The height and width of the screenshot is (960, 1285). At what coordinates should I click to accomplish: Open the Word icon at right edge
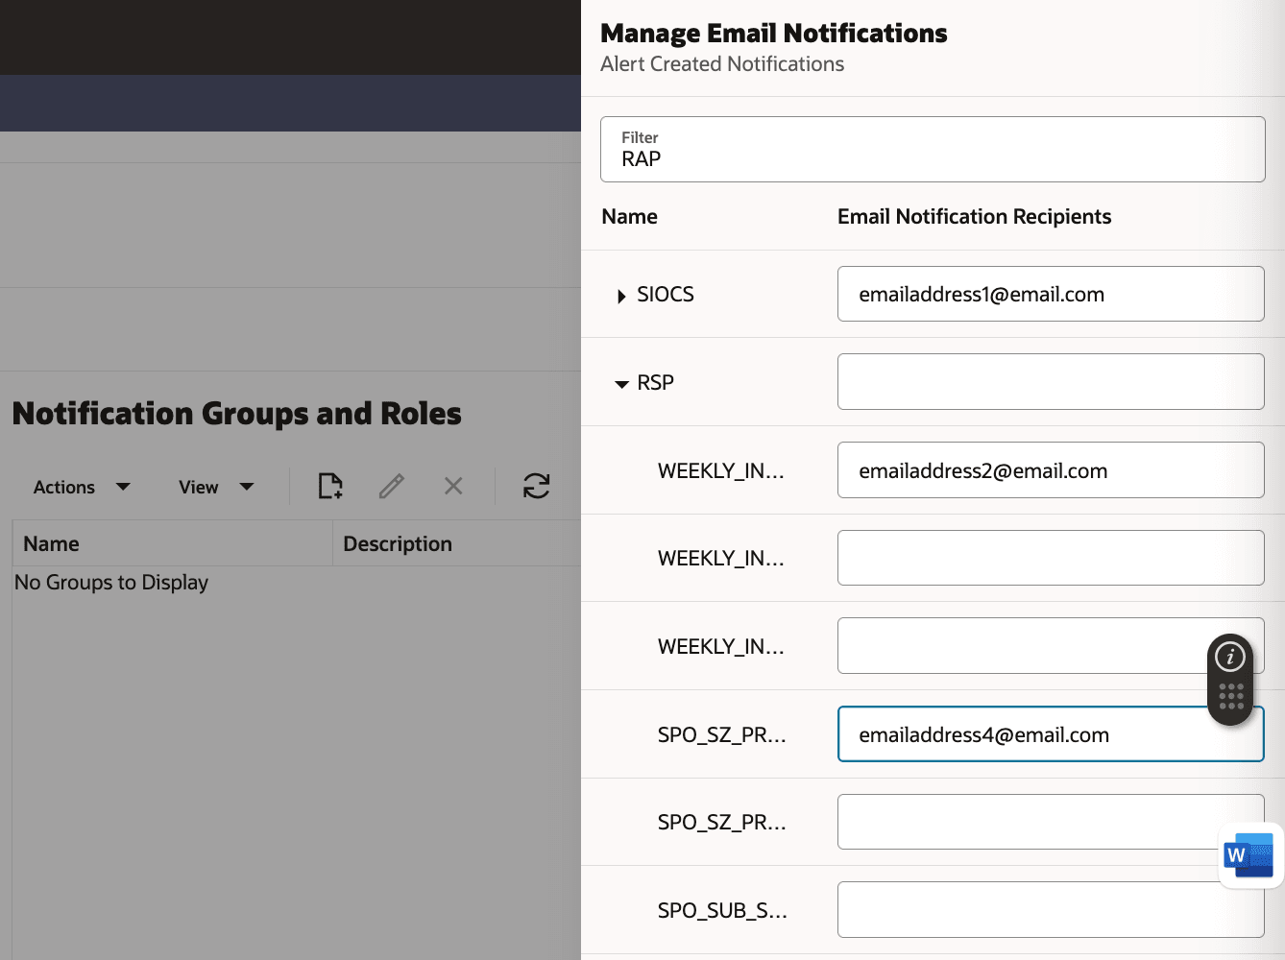point(1249,854)
